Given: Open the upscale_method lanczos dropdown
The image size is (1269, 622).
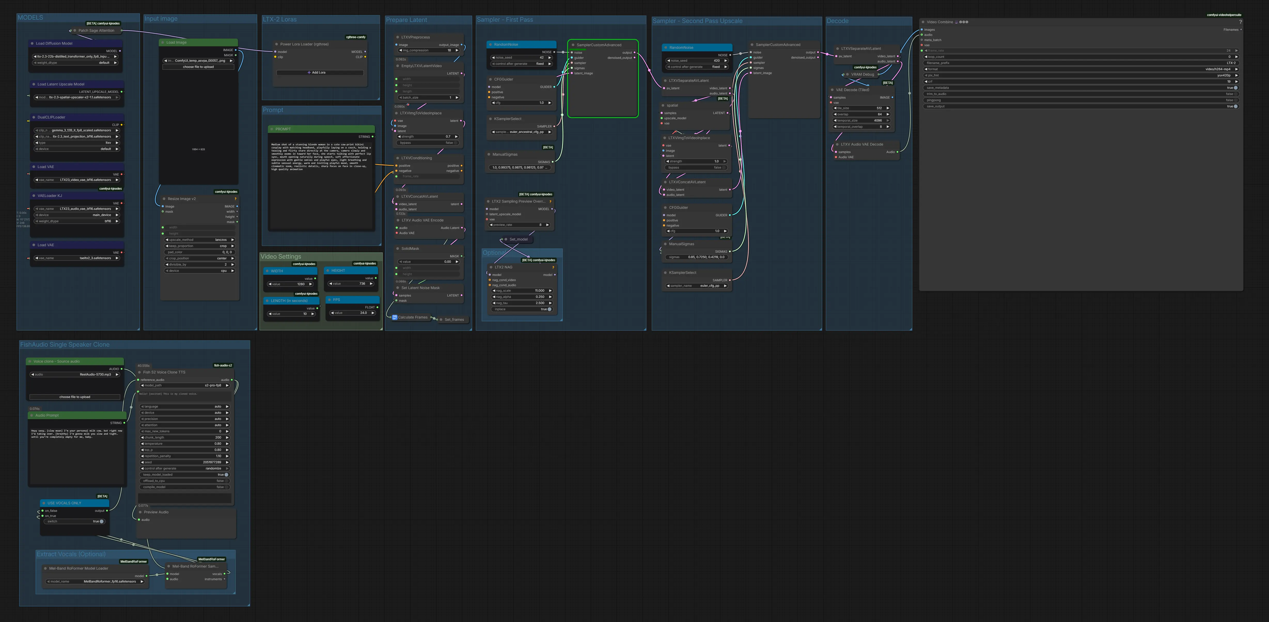Looking at the screenshot, I should [x=199, y=240].
